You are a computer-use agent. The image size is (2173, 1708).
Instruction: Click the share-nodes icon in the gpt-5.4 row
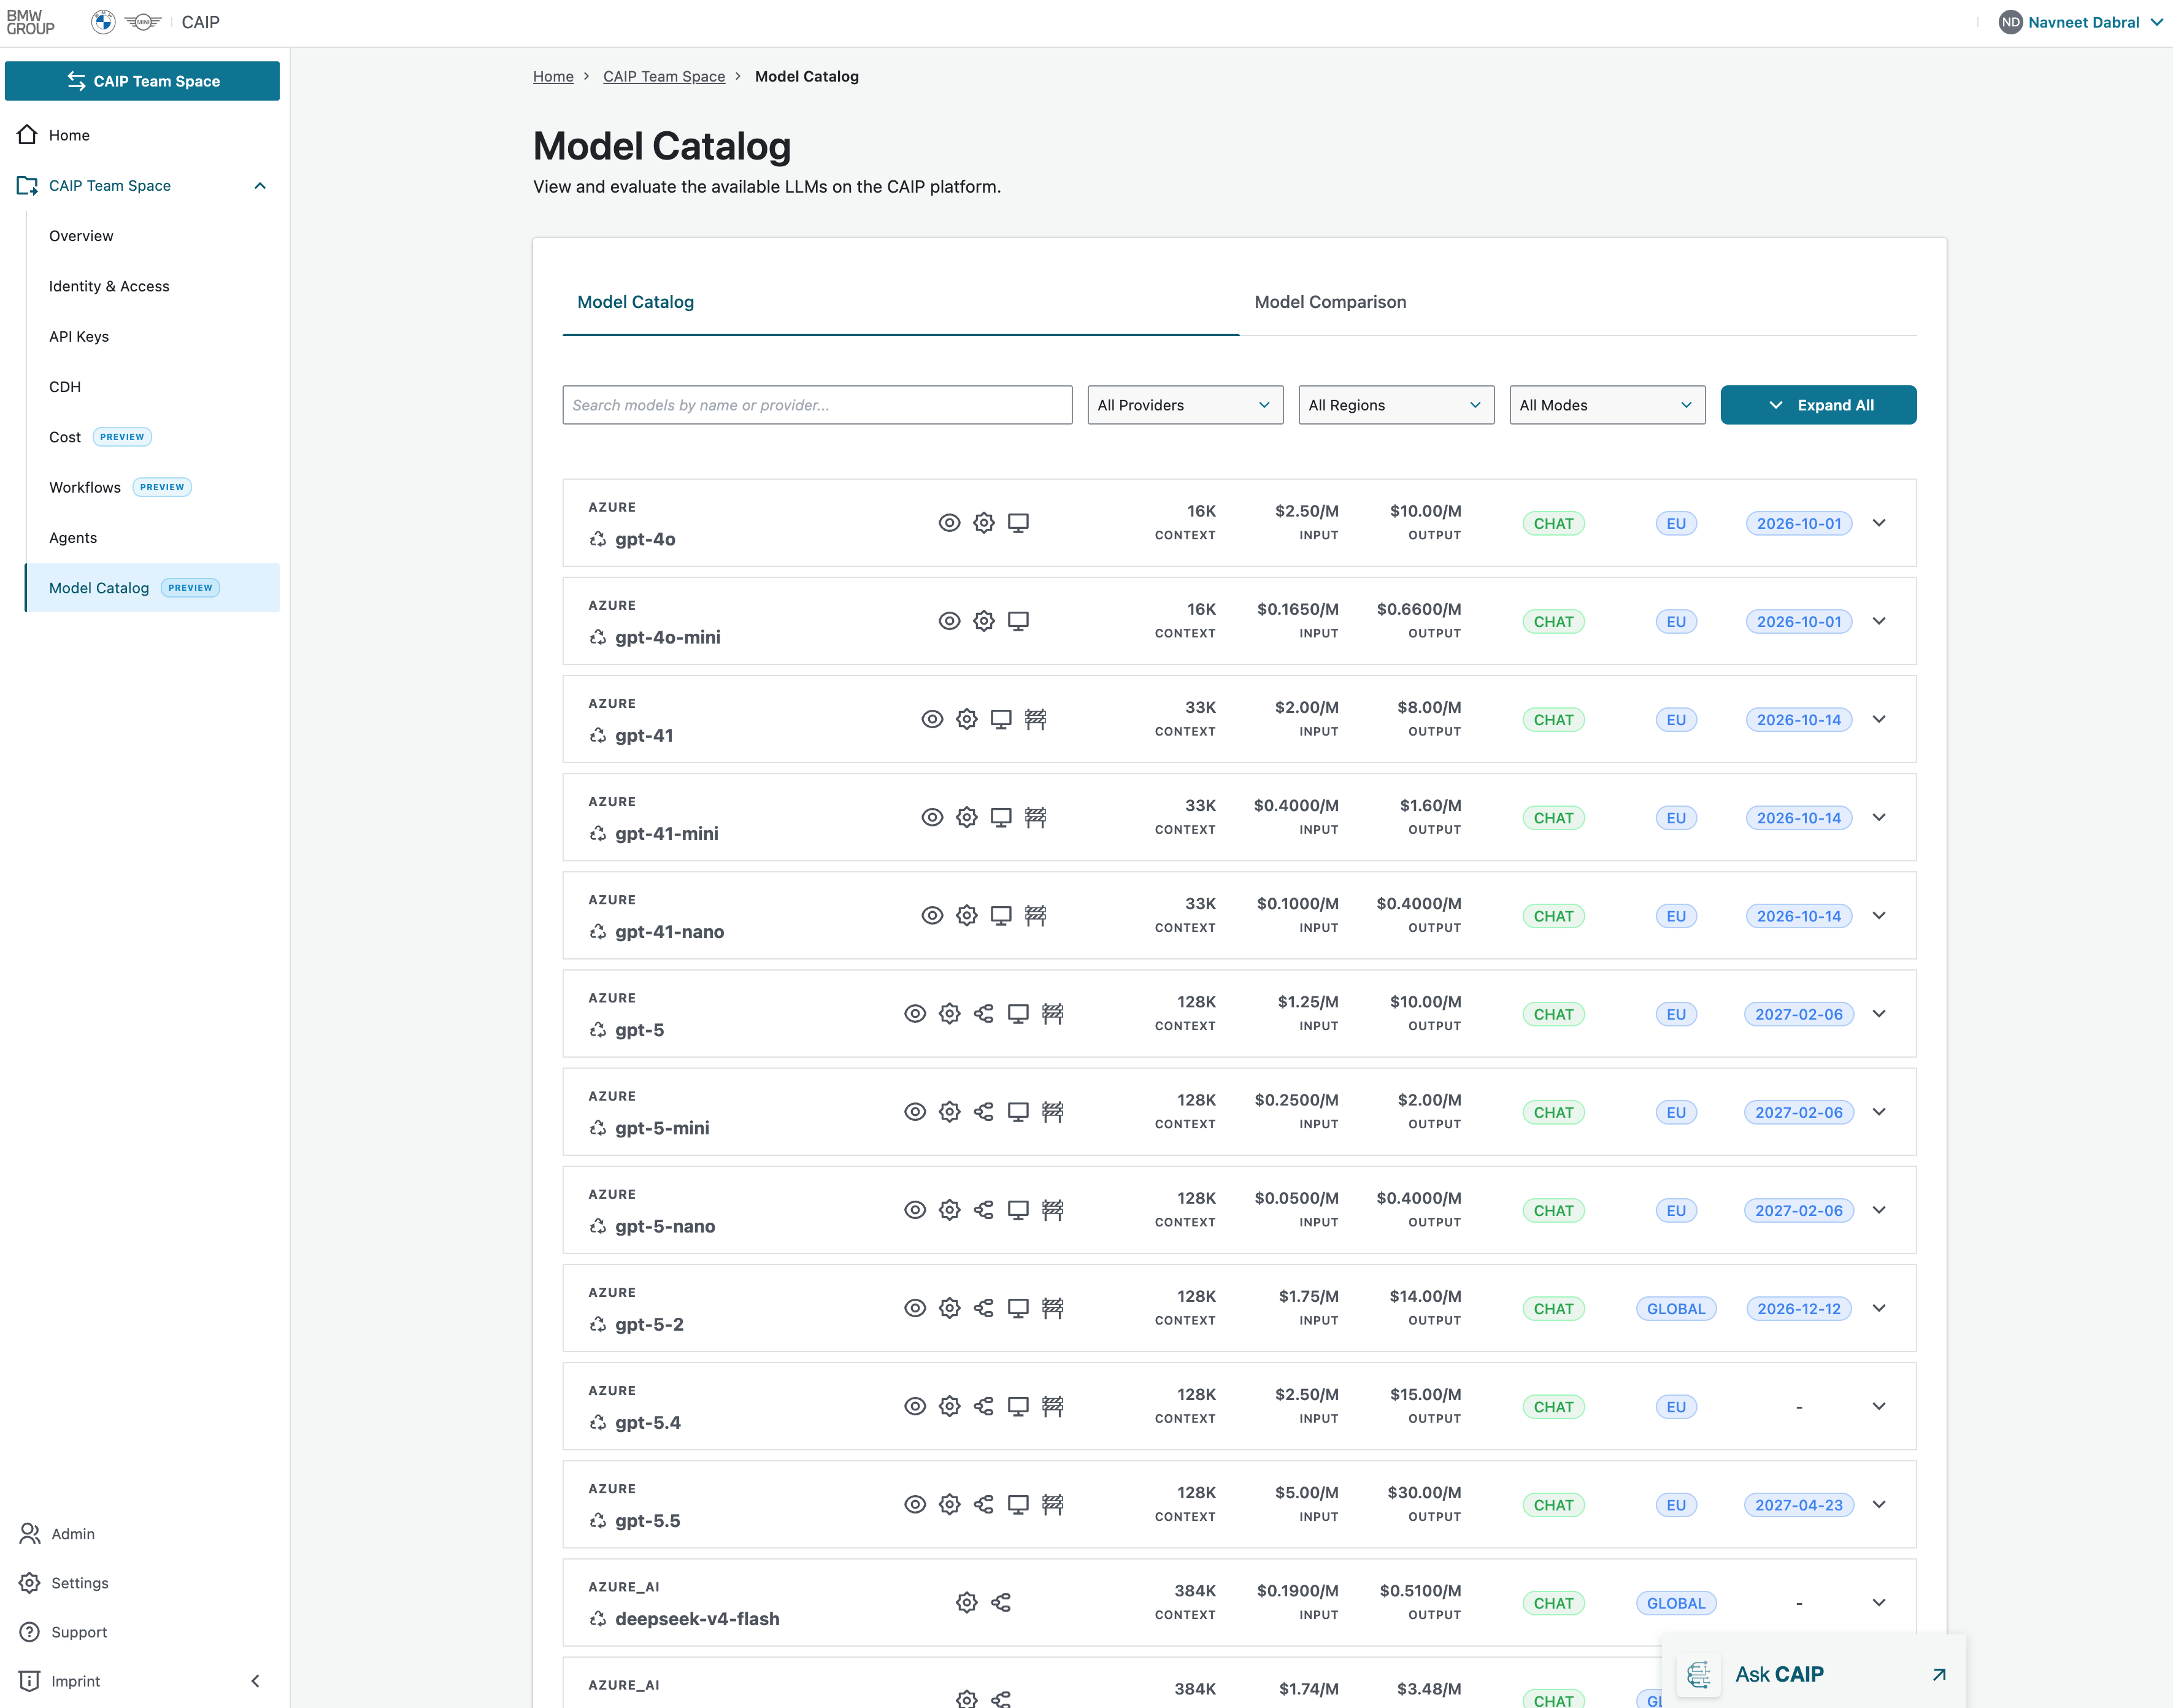pos(984,1406)
